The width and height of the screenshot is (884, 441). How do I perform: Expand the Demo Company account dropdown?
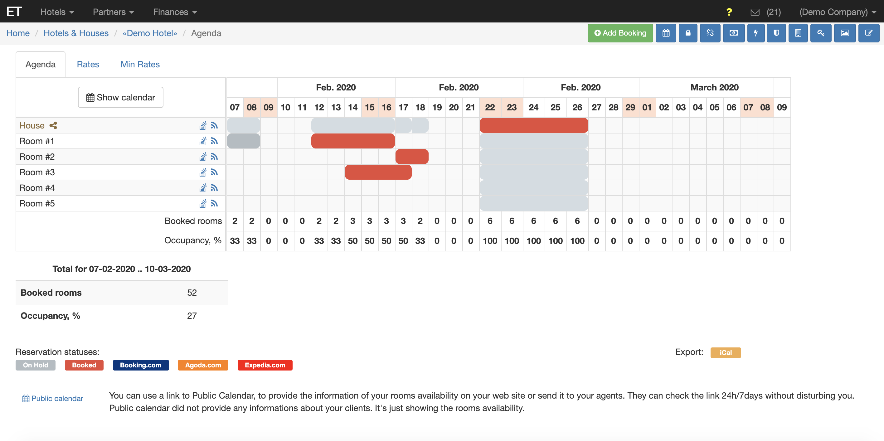pos(837,12)
